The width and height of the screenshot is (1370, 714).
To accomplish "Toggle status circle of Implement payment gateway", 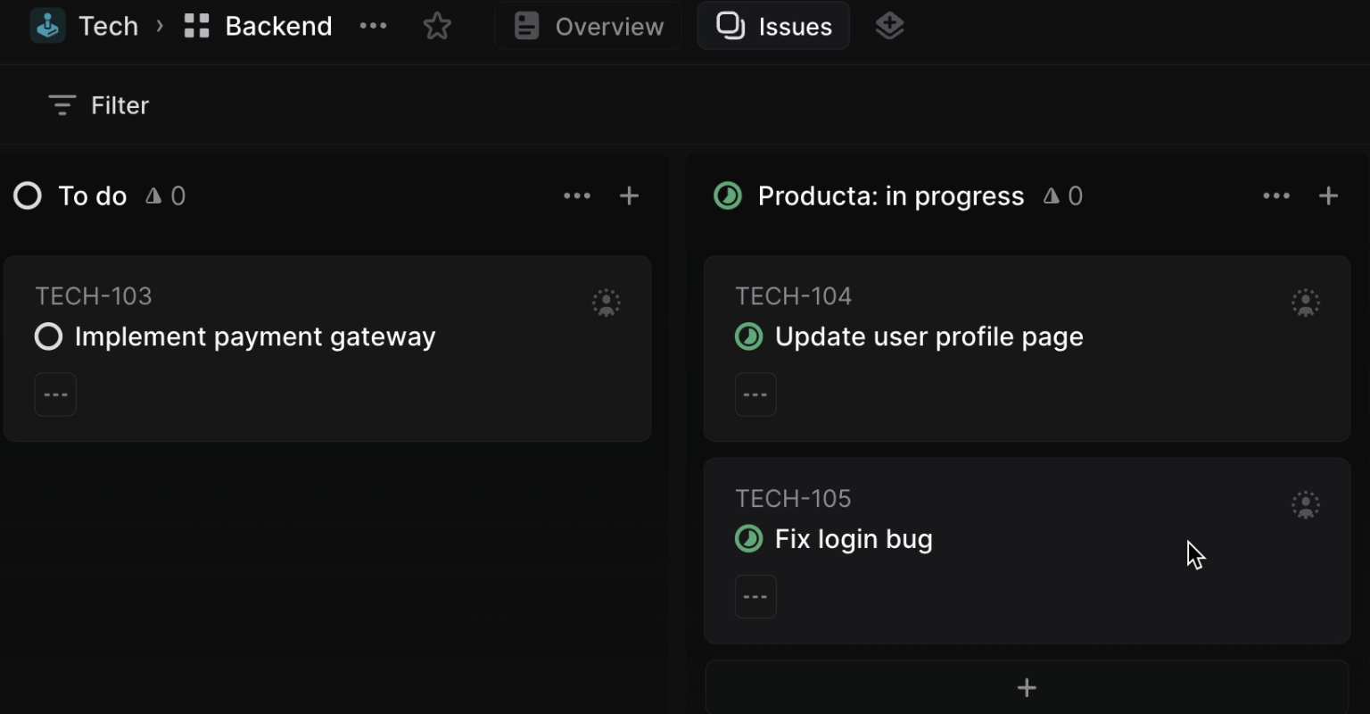I will click(48, 337).
